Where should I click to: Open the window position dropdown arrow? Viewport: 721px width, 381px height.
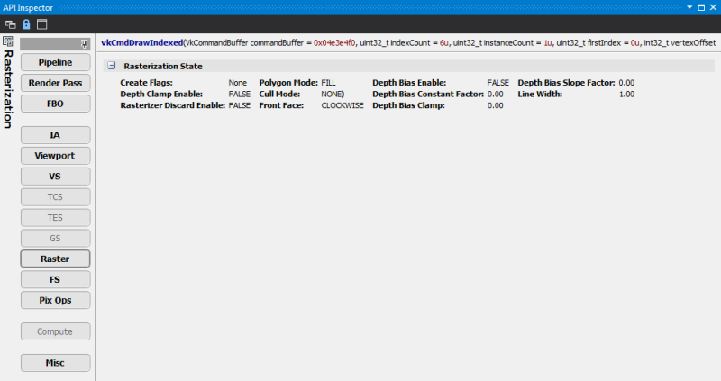point(690,6)
